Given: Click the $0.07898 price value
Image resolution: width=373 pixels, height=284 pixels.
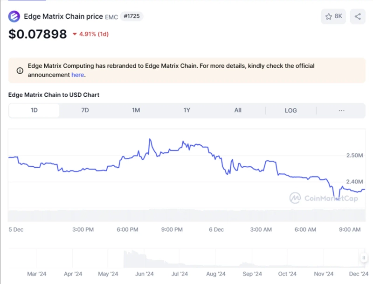Looking at the screenshot, I should click(x=37, y=34).
